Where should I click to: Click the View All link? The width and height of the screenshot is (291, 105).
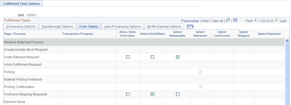(217, 21)
